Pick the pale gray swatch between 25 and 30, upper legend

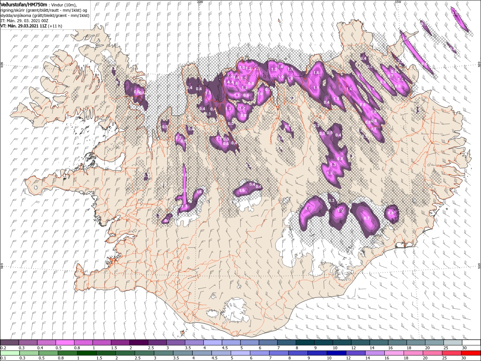click(453, 342)
